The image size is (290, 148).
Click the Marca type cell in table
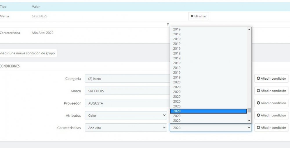4,16
